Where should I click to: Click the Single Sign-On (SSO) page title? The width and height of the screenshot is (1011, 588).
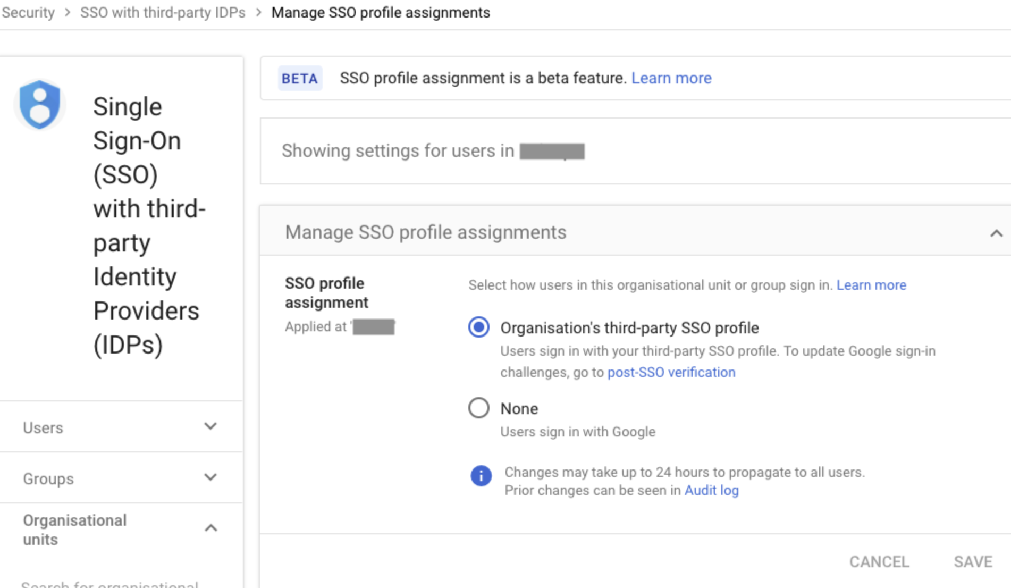149,226
